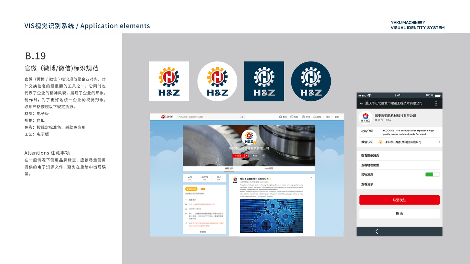Click the small H&Z avatar on the post
This screenshot has width=470, height=264.
pyautogui.click(x=235, y=180)
